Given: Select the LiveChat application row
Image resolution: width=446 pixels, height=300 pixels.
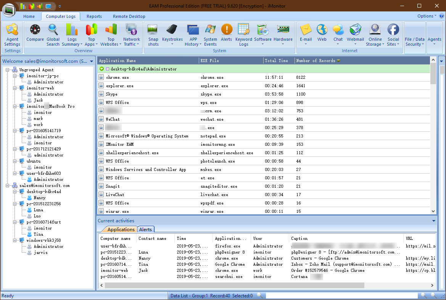Looking at the screenshot, I should pyautogui.click(x=264, y=195).
